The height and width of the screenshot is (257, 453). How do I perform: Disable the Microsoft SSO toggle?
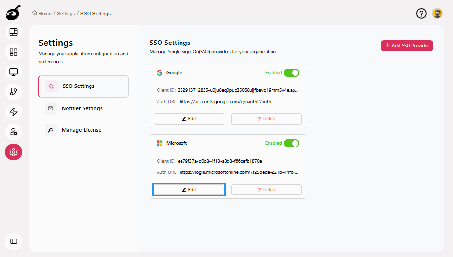click(x=292, y=143)
